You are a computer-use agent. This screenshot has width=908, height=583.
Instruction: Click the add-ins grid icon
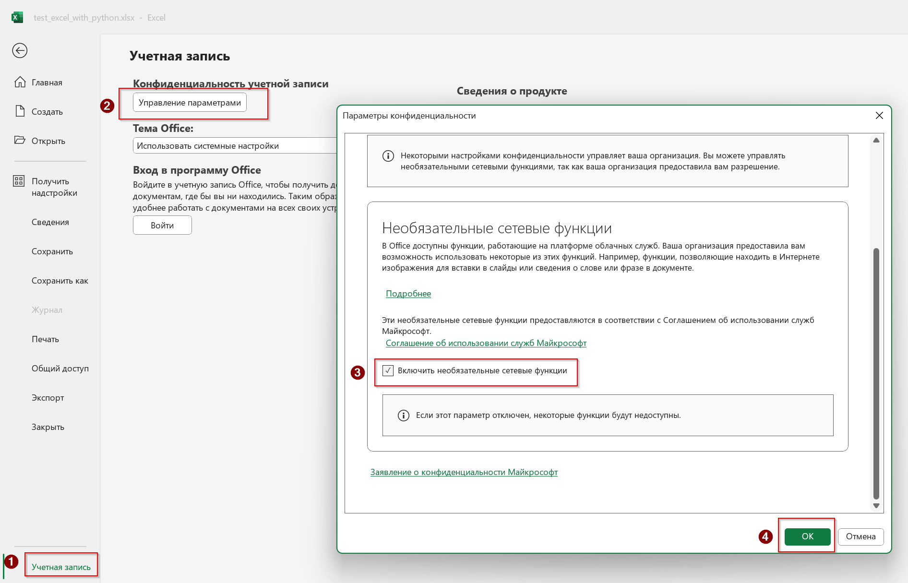[x=19, y=181]
